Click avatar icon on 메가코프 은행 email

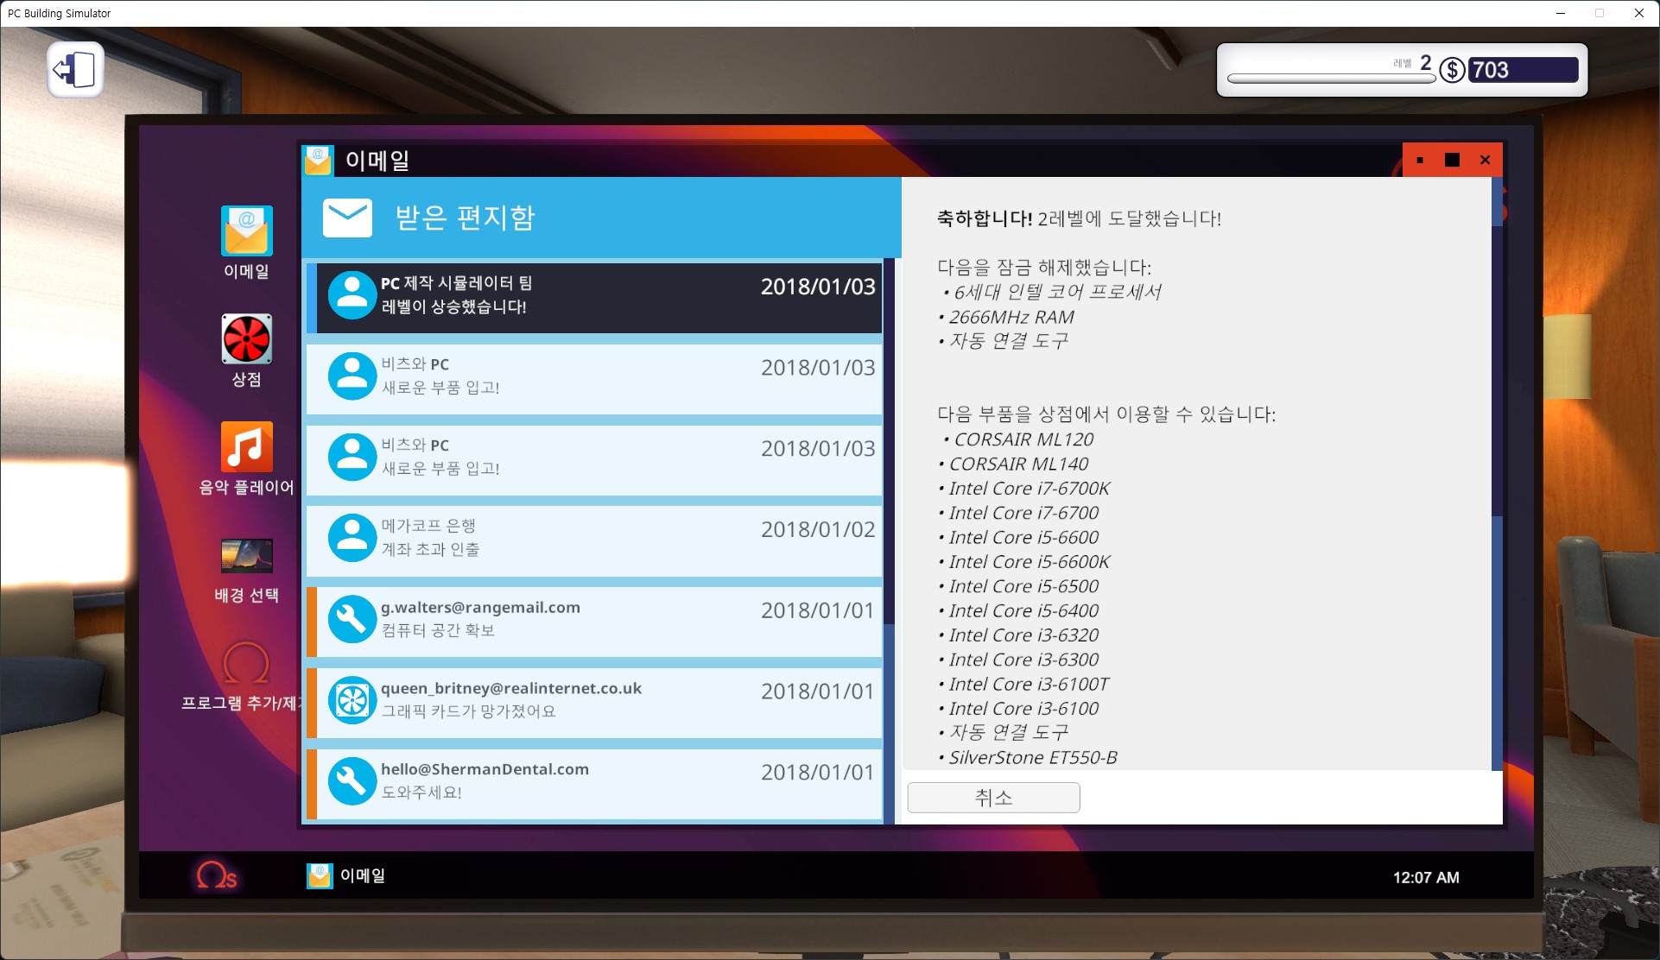tap(352, 538)
